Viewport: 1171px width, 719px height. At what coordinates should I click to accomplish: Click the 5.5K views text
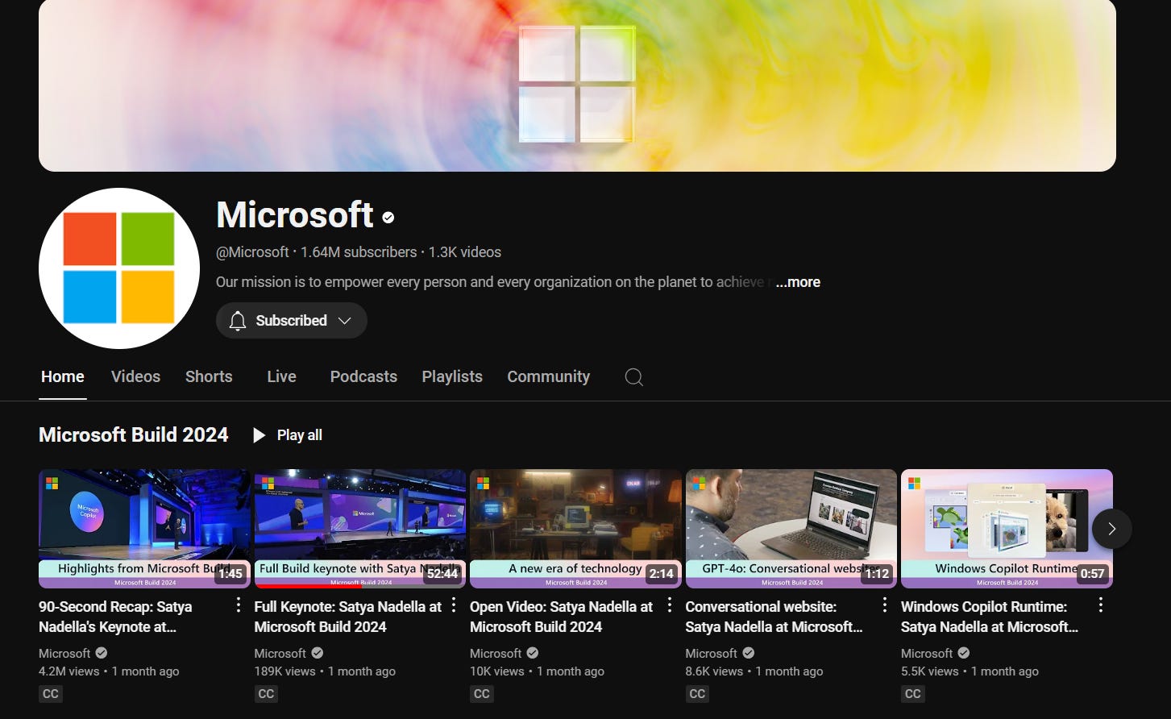coord(930,671)
